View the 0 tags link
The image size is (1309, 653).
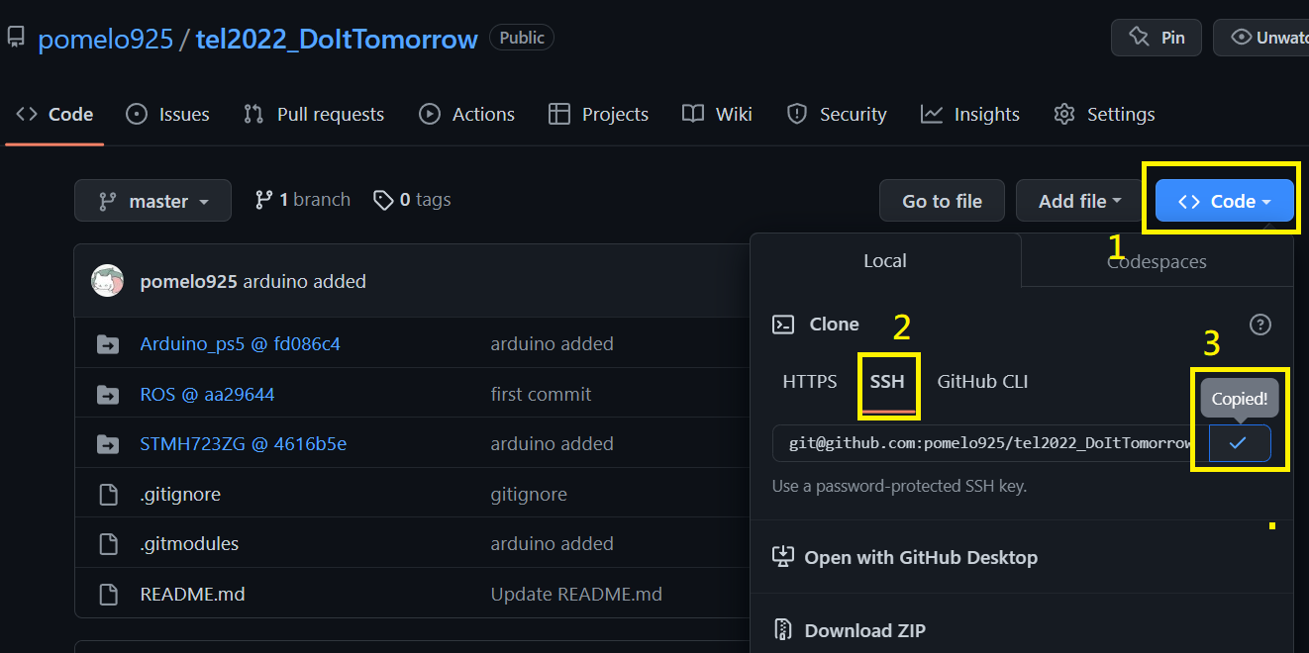(x=412, y=200)
